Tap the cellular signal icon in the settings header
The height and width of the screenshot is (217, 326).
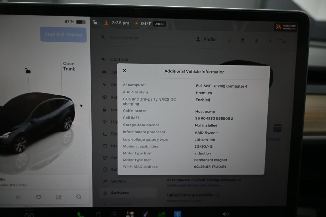pos(282,41)
